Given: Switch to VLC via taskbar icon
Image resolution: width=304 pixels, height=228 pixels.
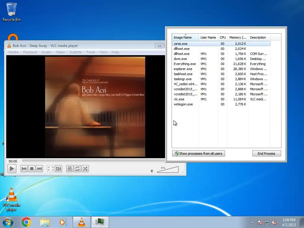Looking at the screenshot, I should [x=81, y=222].
